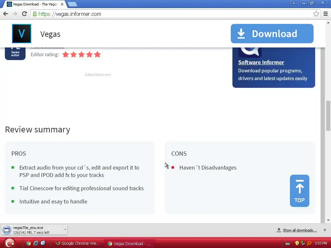The height and width of the screenshot is (248, 331).
Task: Click the PROS heading
Action: (x=18, y=153)
